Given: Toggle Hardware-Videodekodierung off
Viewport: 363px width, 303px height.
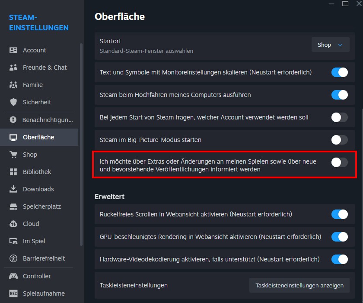Looking at the screenshot, I should [339, 259].
